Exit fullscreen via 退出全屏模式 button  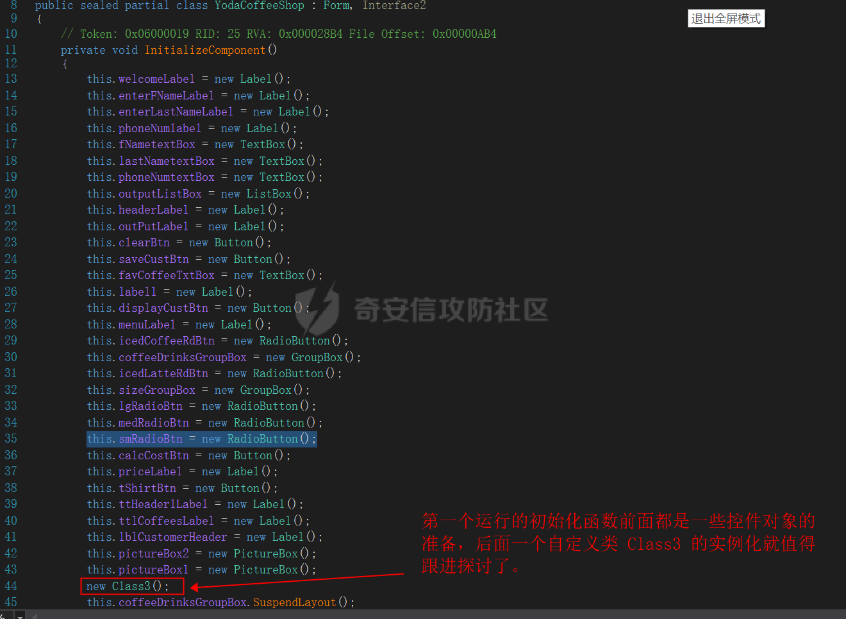coord(726,19)
